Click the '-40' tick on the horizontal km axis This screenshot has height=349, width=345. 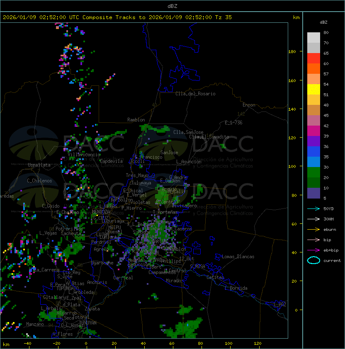pyautogui.click(x=27, y=344)
